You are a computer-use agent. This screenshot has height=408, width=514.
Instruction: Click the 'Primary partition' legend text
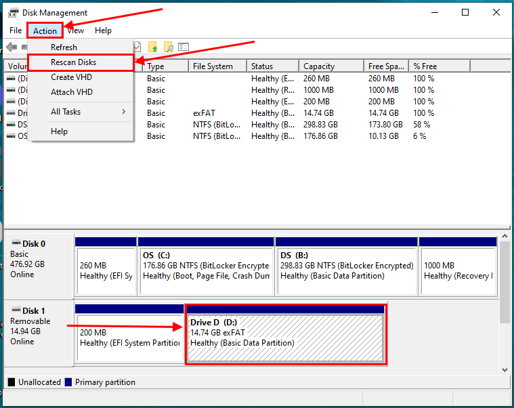(x=105, y=382)
